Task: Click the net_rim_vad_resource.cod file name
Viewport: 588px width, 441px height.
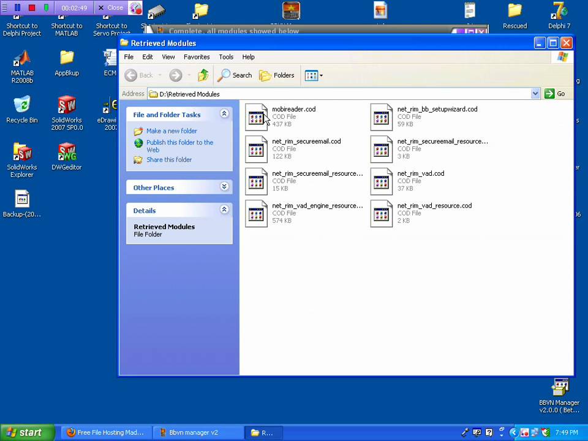Action: pyautogui.click(x=434, y=206)
